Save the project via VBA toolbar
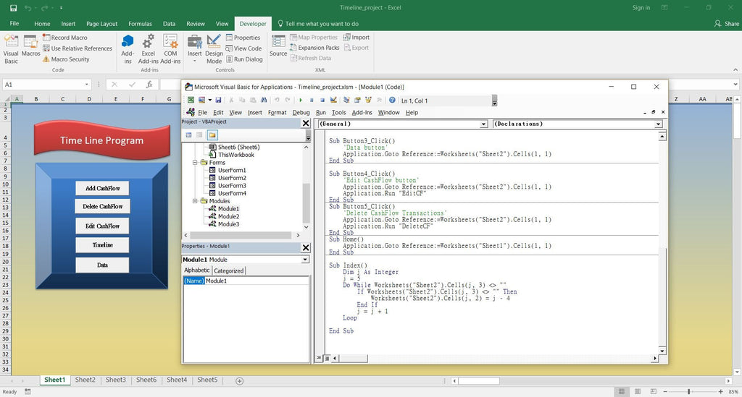This screenshot has height=397, width=742. [218, 100]
